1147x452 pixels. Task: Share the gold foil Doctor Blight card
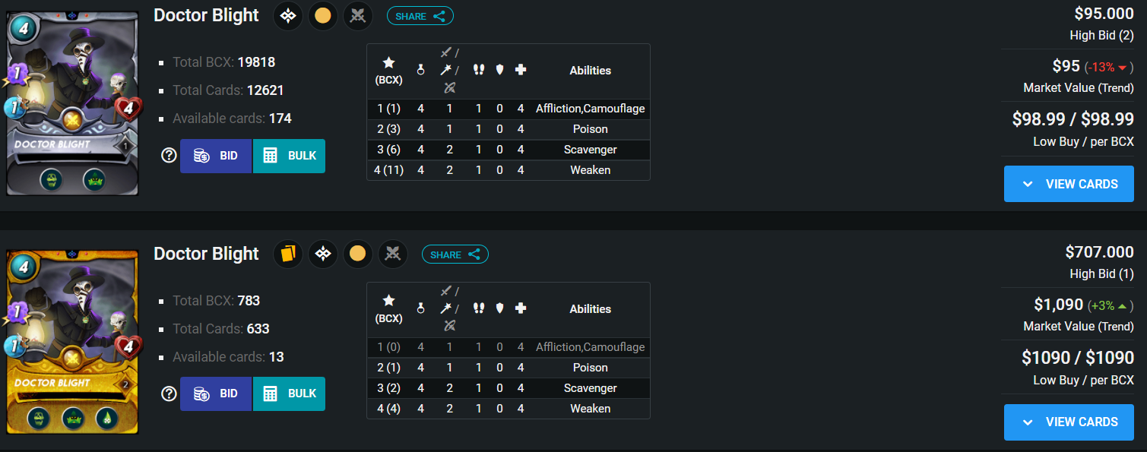tap(455, 254)
